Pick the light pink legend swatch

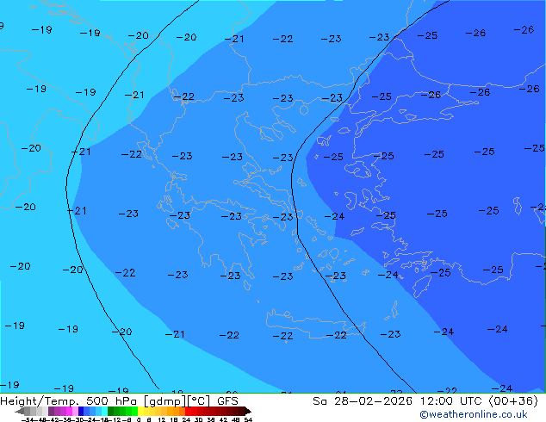coord(75,411)
